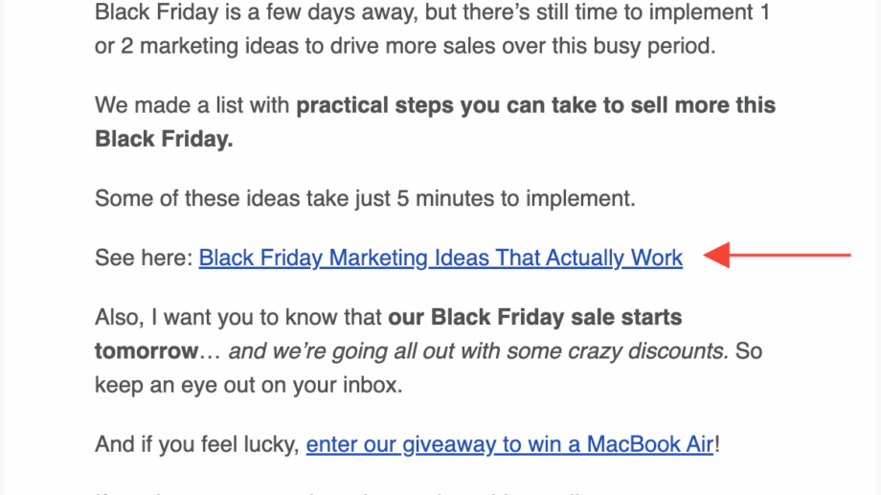The image size is (881, 495).
Task: Click the bold phrase starting with "practical steps"
Action: [535, 105]
